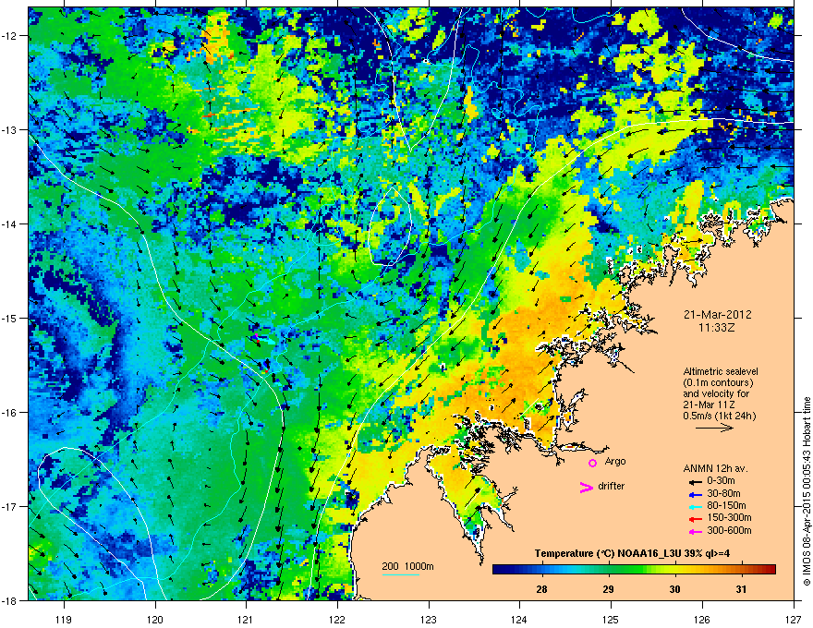This screenshot has width=813, height=628.
Task: Select the cyan 80-150m arrow legend symbol
Action: pyautogui.click(x=695, y=507)
